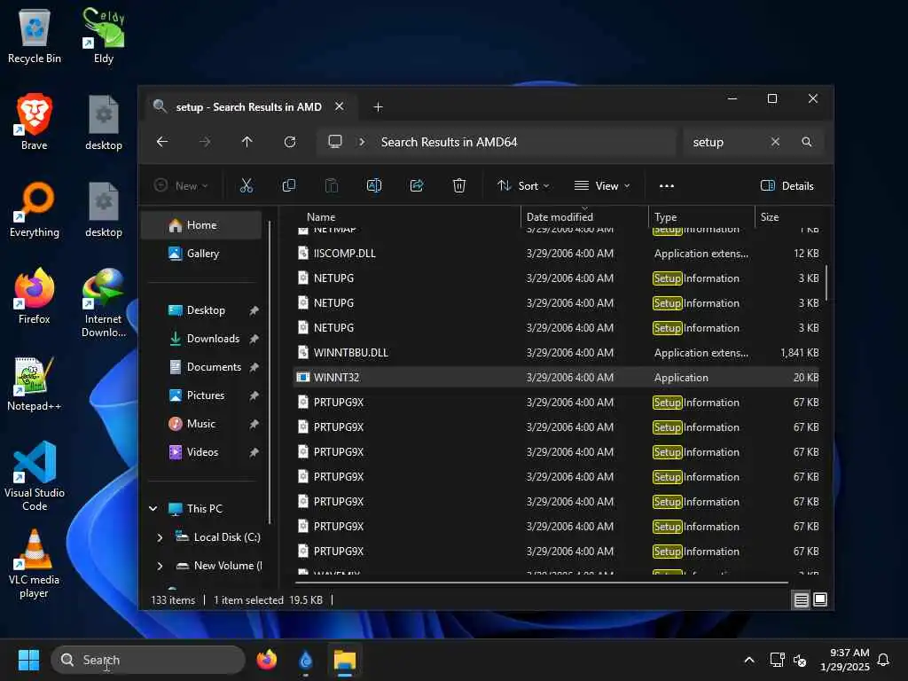The image size is (908, 681).
Task: Close the search results tab
Action: coord(340,106)
